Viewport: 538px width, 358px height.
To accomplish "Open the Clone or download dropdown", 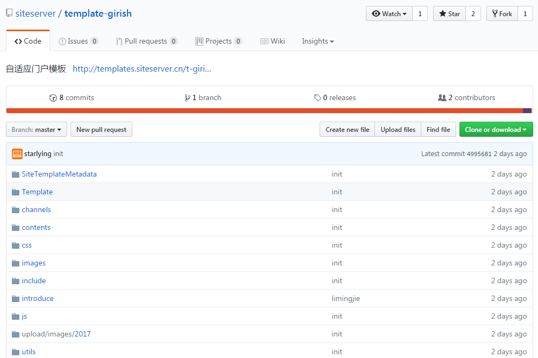I will pos(495,130).
